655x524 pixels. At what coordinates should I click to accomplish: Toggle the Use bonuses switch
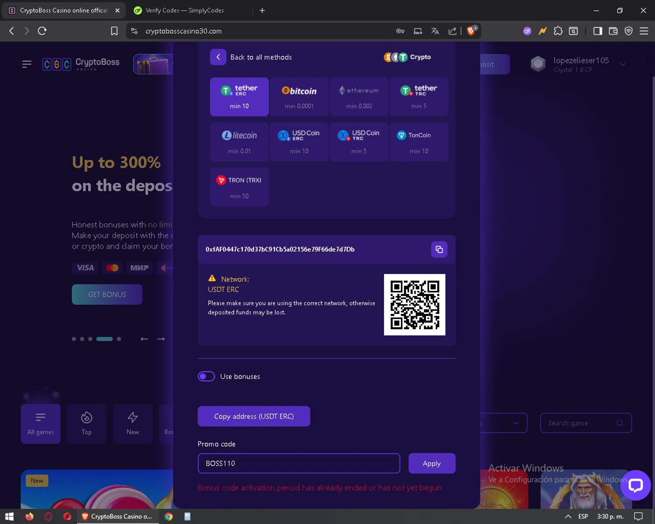206,376
